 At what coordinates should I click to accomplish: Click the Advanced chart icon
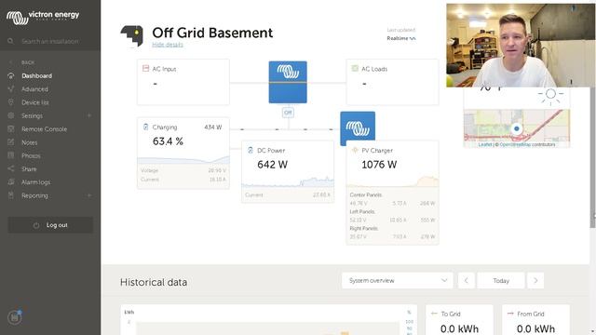10,89
